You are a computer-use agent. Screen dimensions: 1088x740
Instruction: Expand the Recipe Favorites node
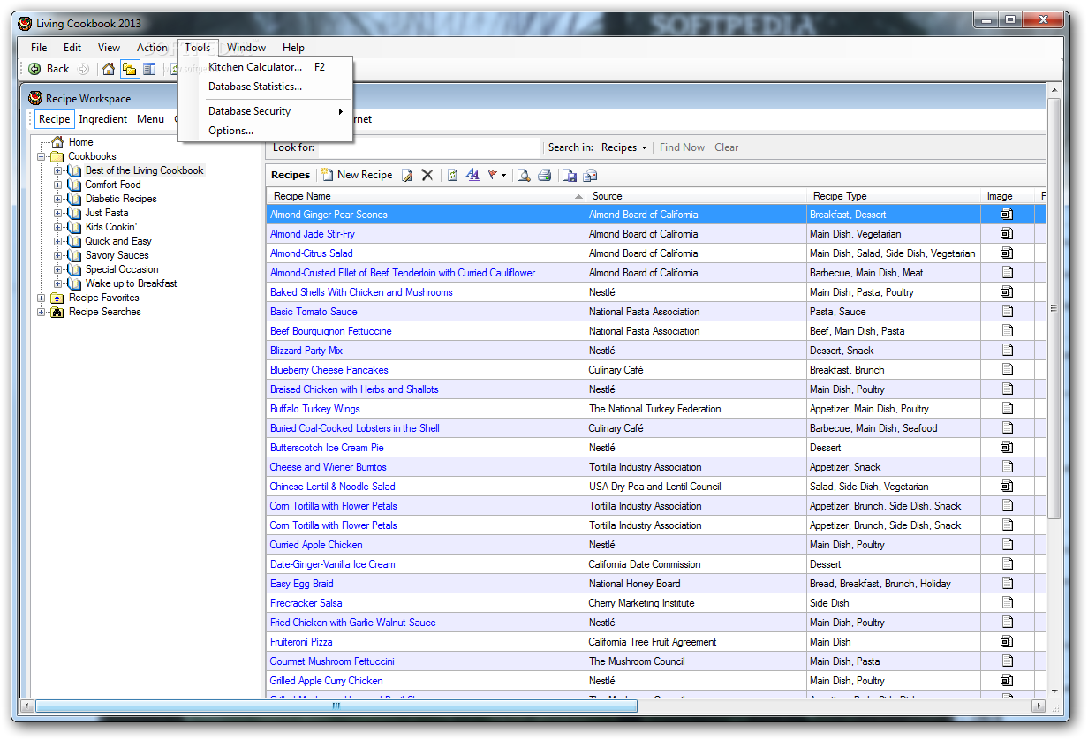tap(42, 298)
